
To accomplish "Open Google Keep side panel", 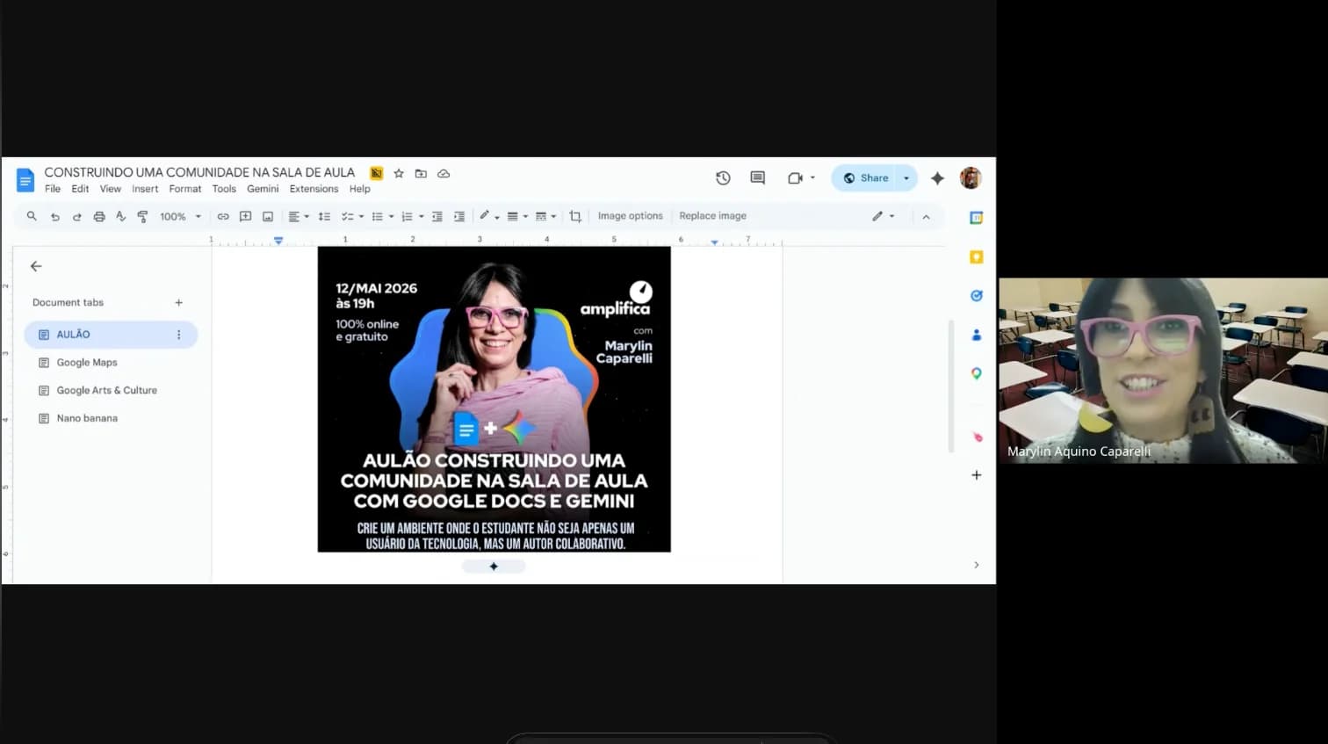I will tap(976, 256).
